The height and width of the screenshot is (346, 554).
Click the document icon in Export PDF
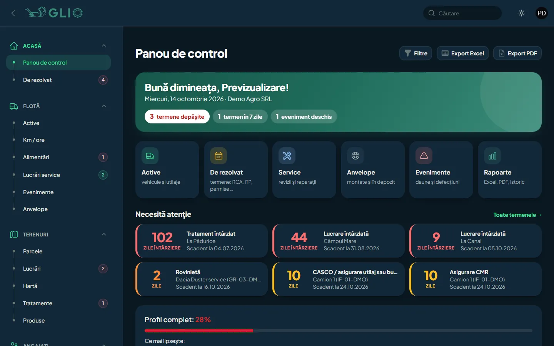point(502,53)
